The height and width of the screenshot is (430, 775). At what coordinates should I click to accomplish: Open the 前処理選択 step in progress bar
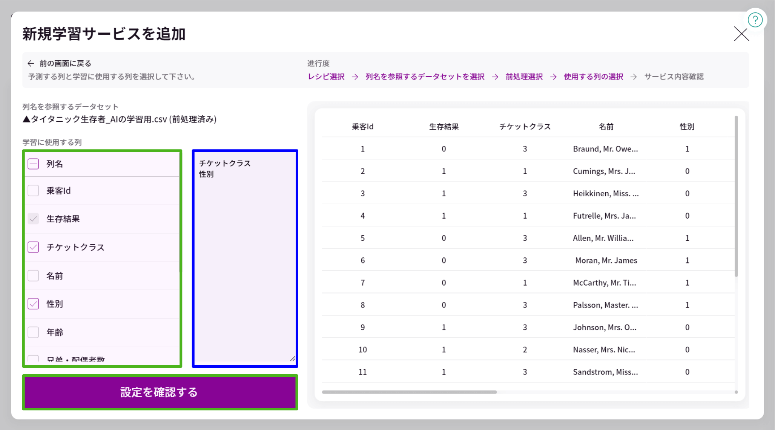coord(523,77)
